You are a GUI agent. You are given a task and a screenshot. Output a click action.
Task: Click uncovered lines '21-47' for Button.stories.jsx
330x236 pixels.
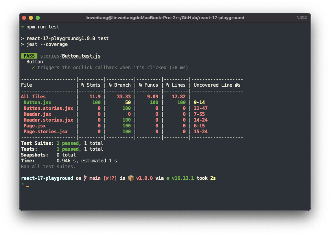[x=201, y=108]
